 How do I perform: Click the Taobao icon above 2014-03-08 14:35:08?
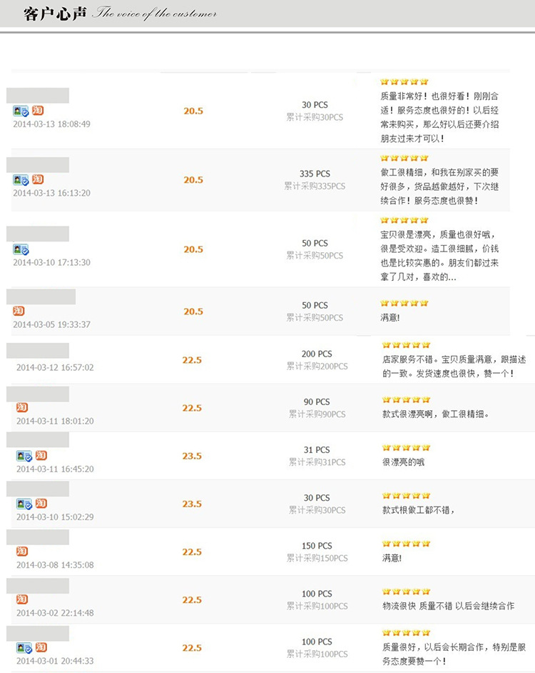point(22,551)
